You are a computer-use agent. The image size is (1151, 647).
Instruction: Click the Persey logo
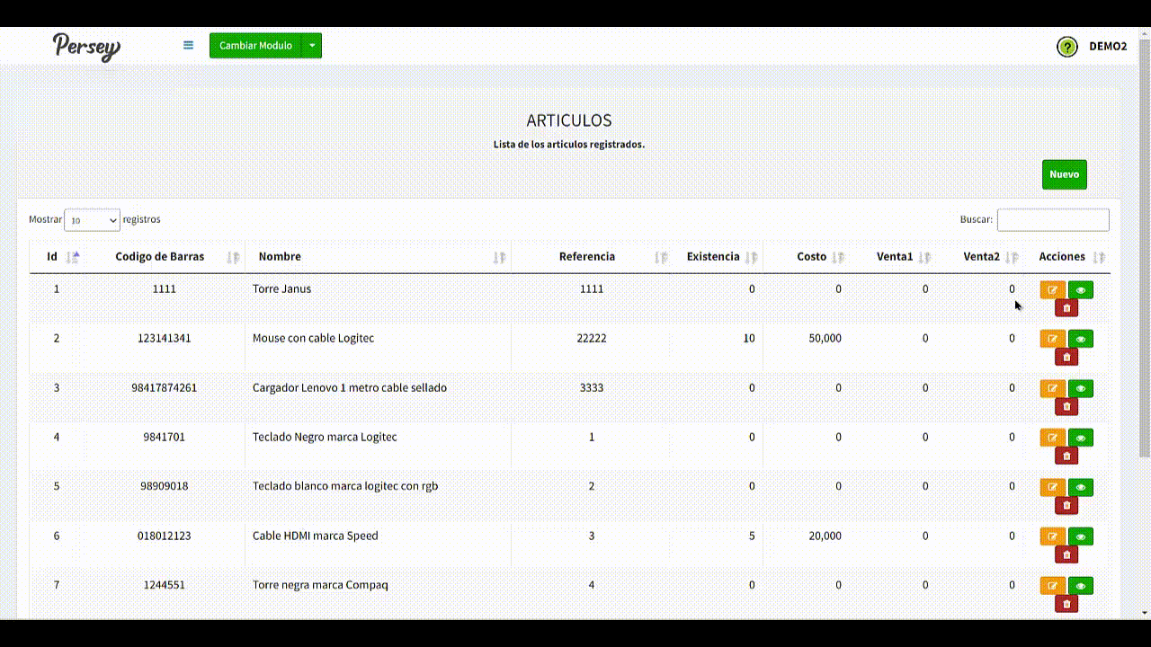pos(86,47)
